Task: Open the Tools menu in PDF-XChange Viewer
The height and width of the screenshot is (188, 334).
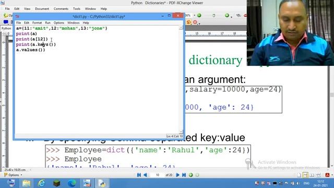Action: coord(77,9)
